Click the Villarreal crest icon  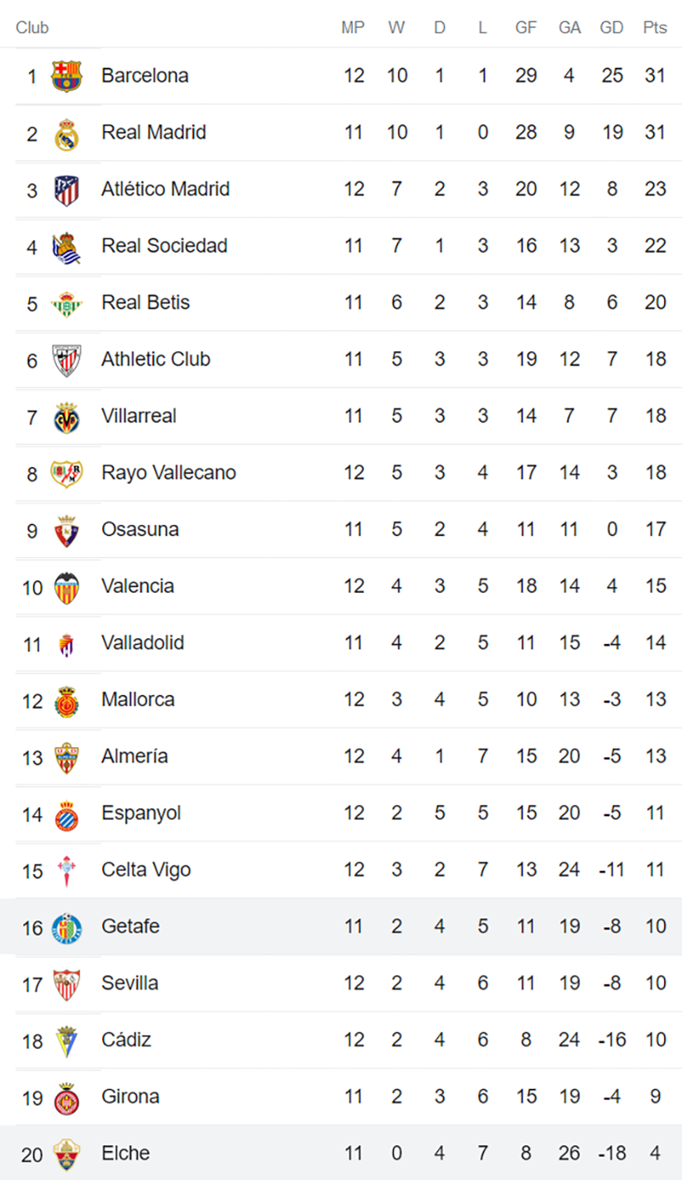click(66, 417)
